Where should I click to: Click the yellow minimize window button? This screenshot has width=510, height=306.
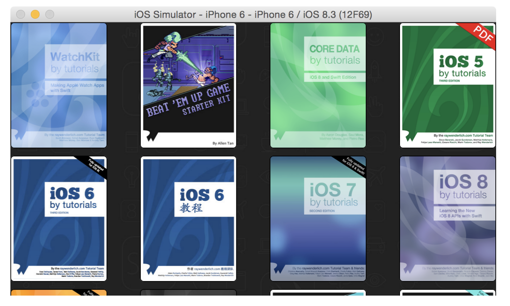(x=35, y=14)
